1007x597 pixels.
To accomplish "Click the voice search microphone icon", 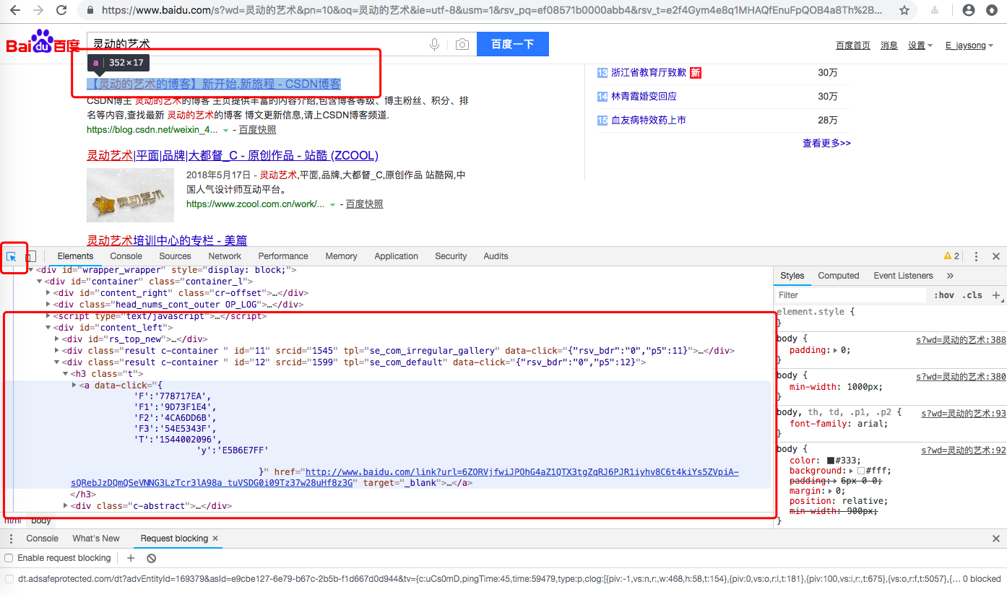I will click(x=434, y=45).
